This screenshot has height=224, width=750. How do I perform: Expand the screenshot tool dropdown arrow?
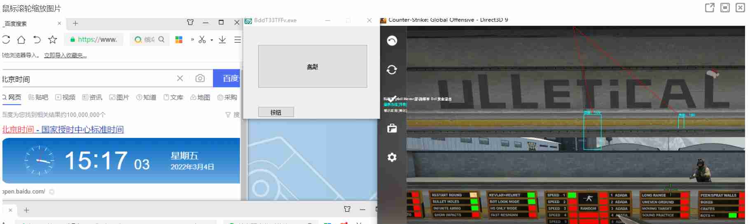(212, 40)
